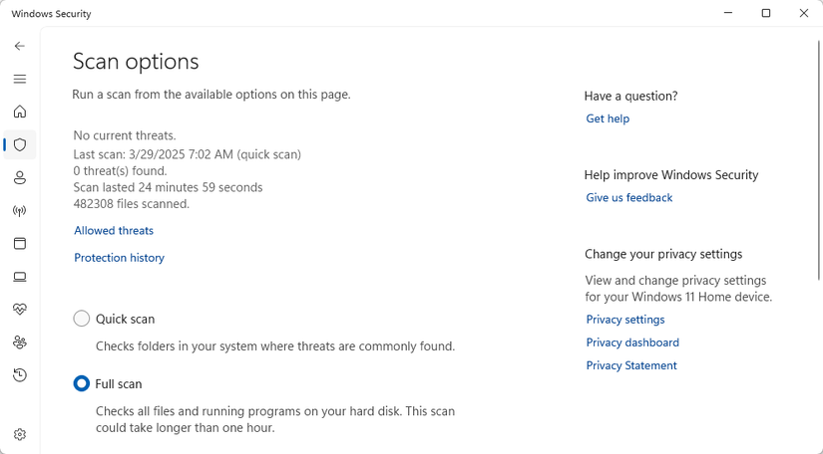
Task: Click Give us feedback link
Action: pos(629,197)
